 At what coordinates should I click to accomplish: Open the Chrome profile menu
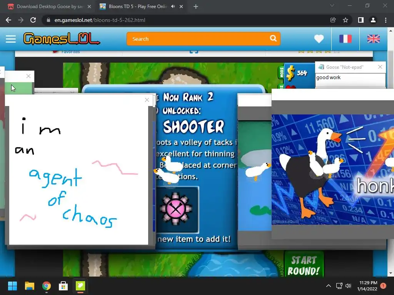[x=373, y=20]
